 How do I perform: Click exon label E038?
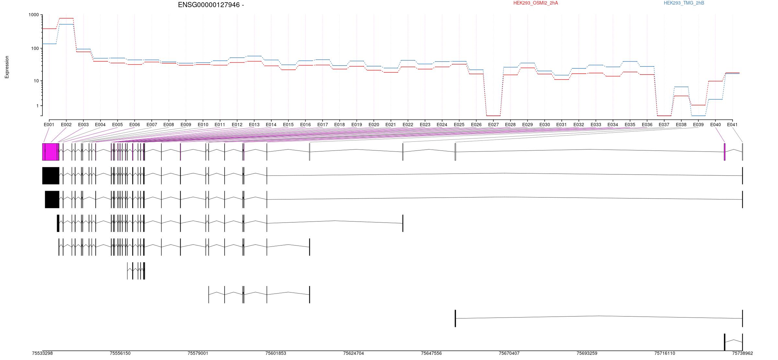tap(681, 125)
